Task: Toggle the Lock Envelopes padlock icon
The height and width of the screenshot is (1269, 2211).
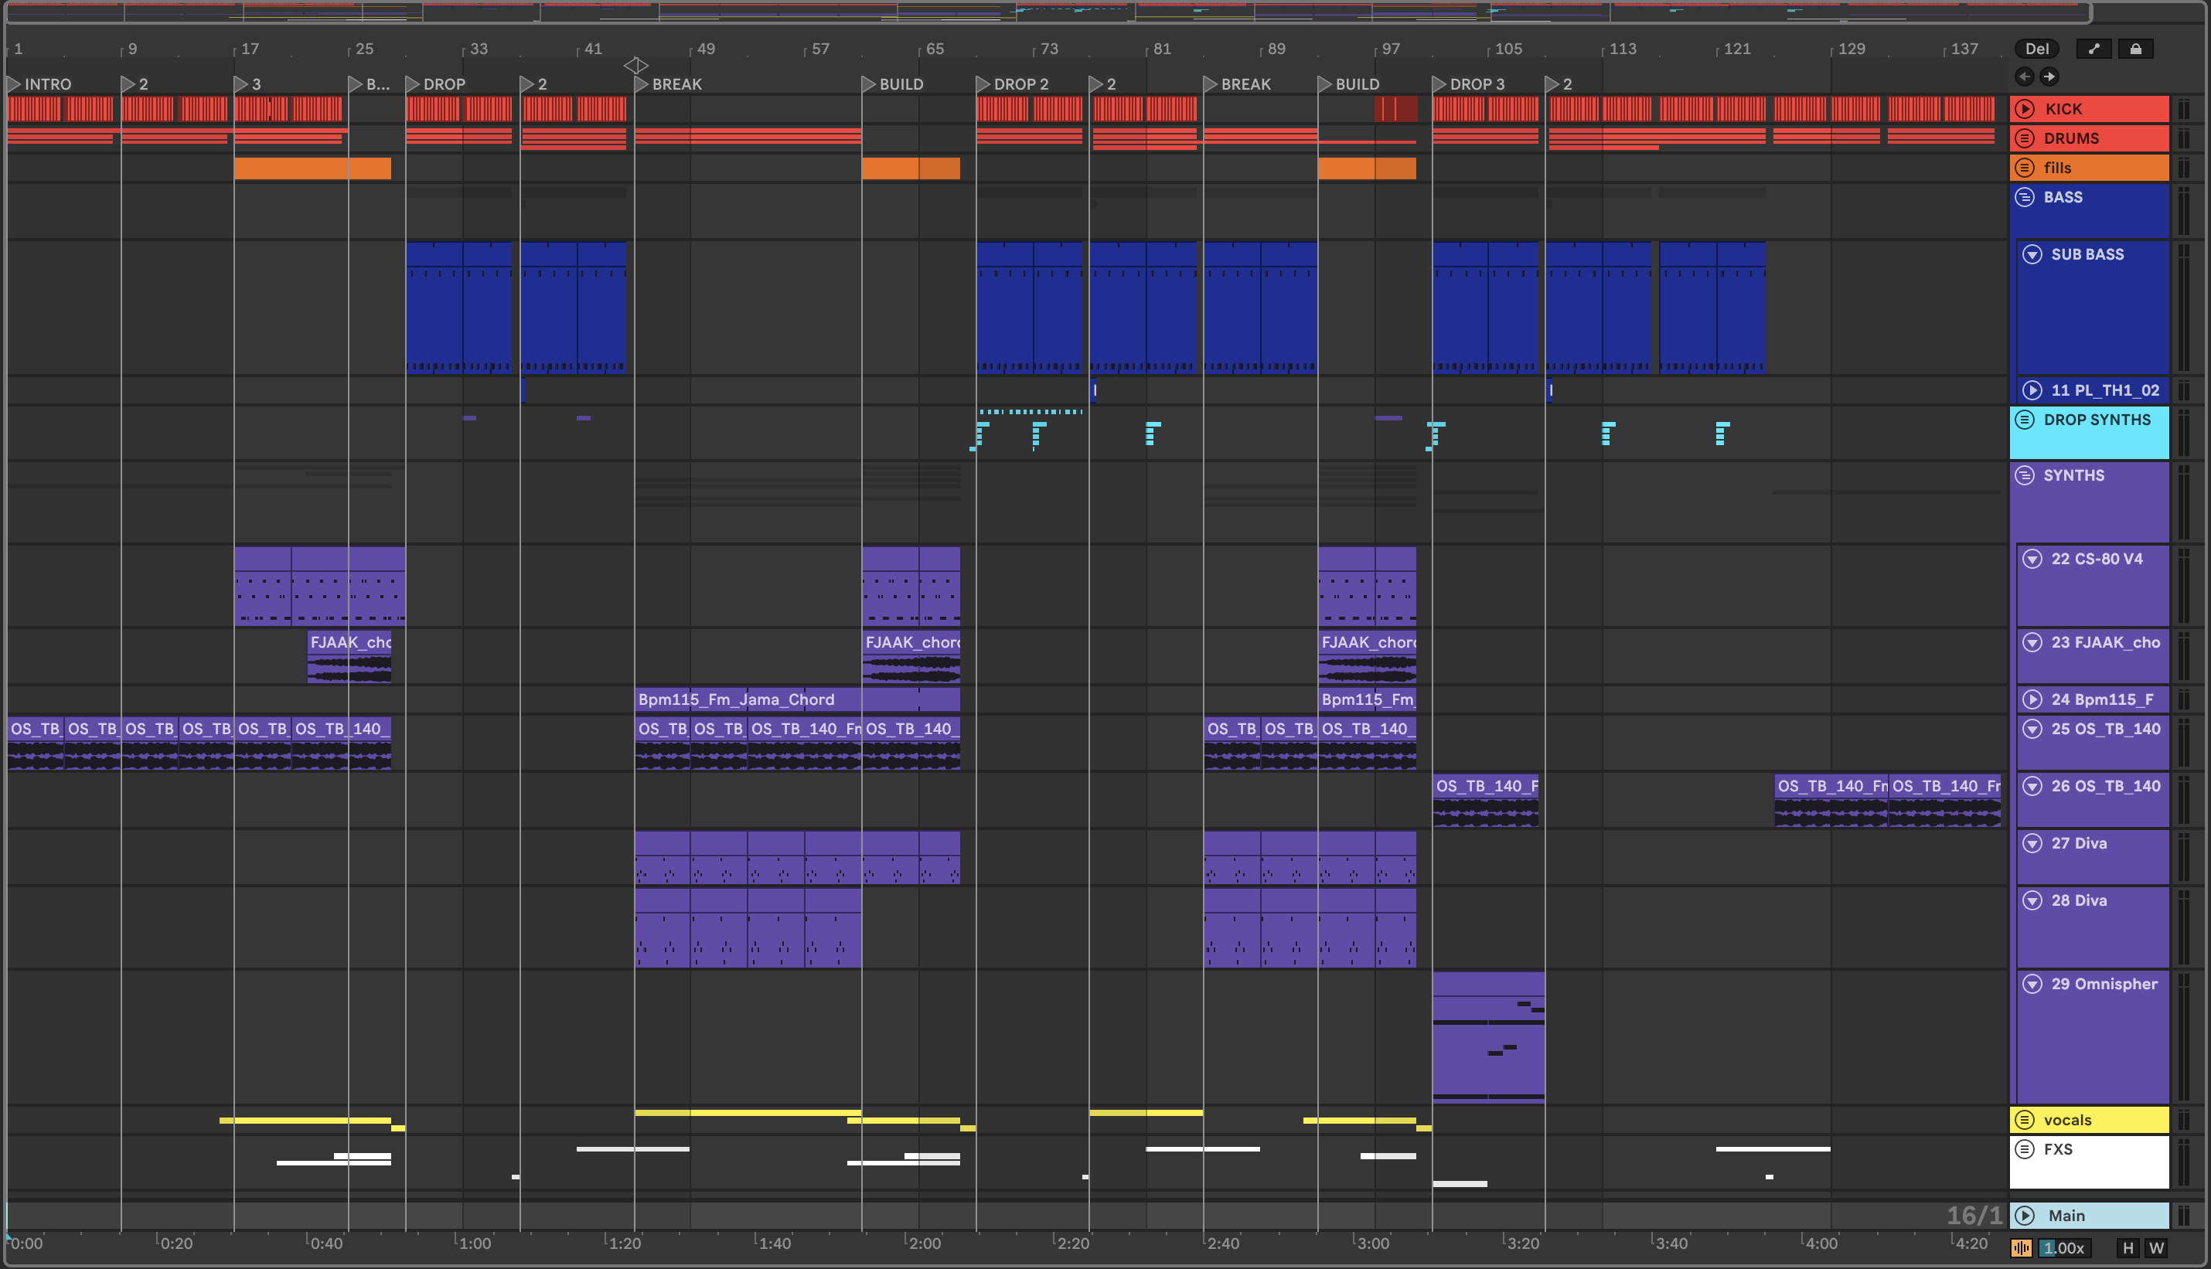Action: [2135, 49]
